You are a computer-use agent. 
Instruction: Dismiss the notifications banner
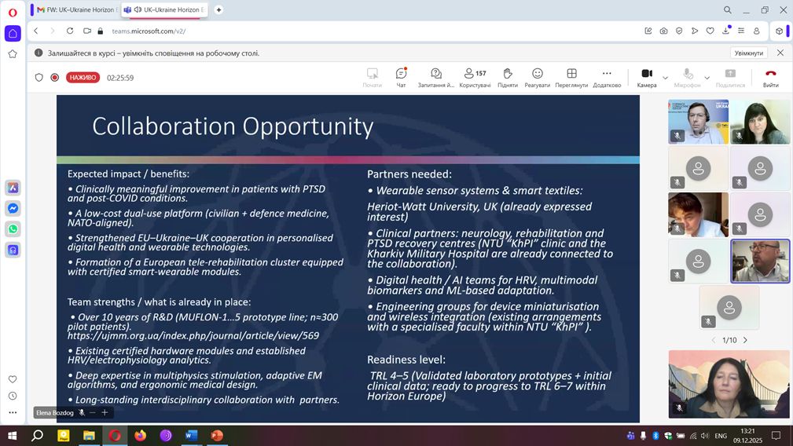click(x=780, y=53)
